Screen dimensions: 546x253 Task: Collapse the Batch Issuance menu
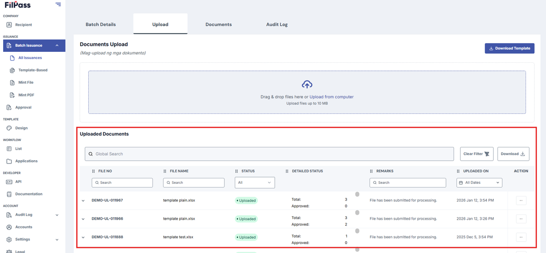57,46
